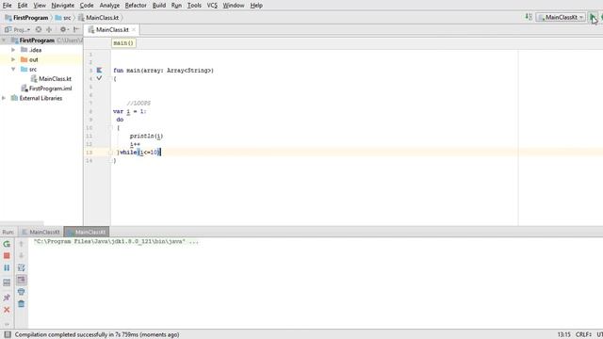Open the MainClassKt run configuration dropdown
Image resolution: width=603 pixels, height=339 pixels.
point(561,17)
